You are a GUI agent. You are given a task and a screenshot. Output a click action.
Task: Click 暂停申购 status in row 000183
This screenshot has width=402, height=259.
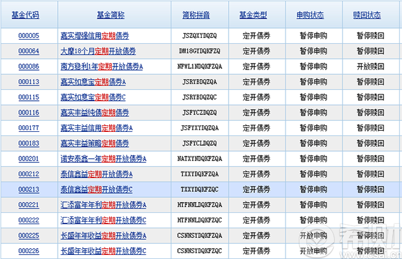click(314, 143)
